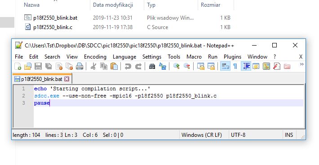Open the Document Map icon
The height and width of the screenshot is (165, 319).
(x=266, y=67)
